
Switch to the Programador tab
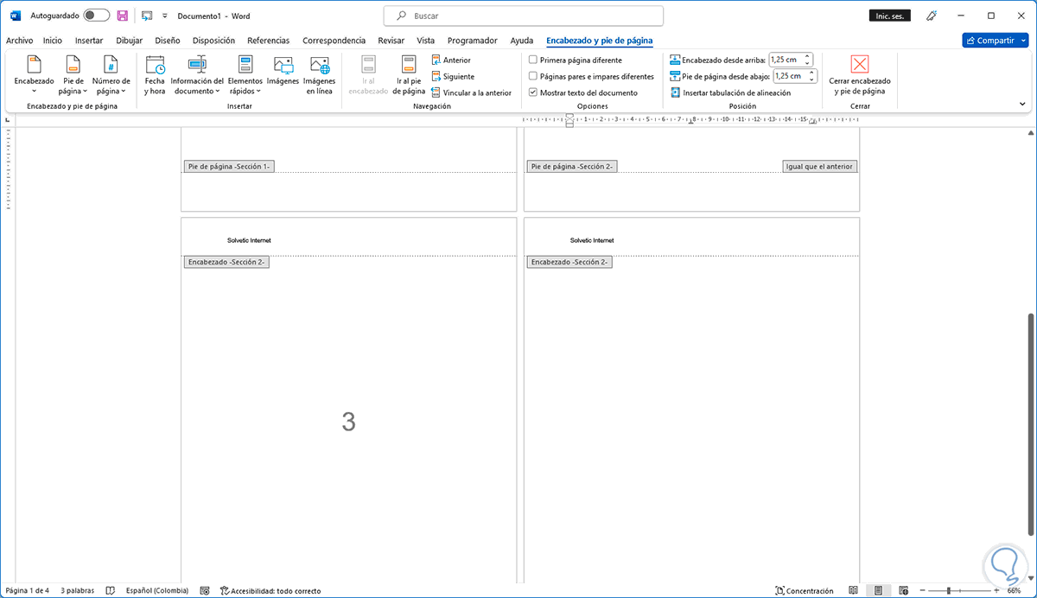473,41
